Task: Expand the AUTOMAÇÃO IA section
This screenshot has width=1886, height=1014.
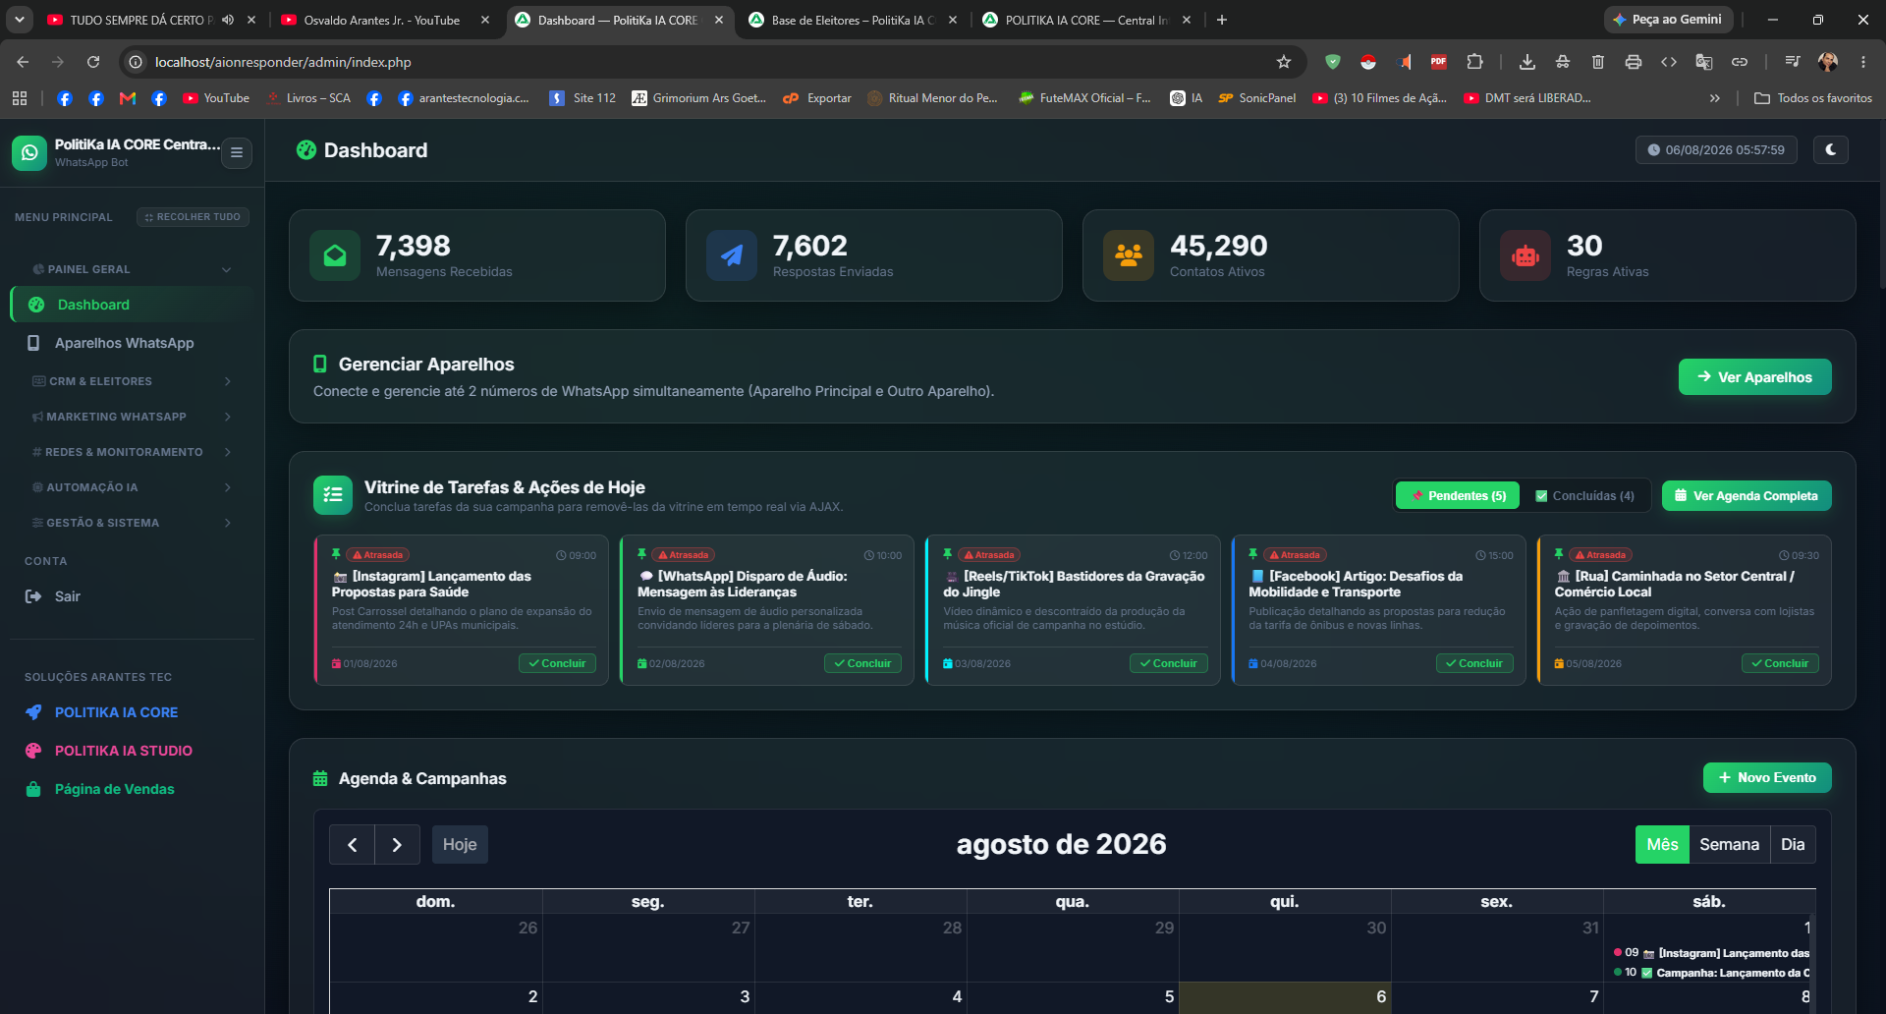Action: pos(133,487)
